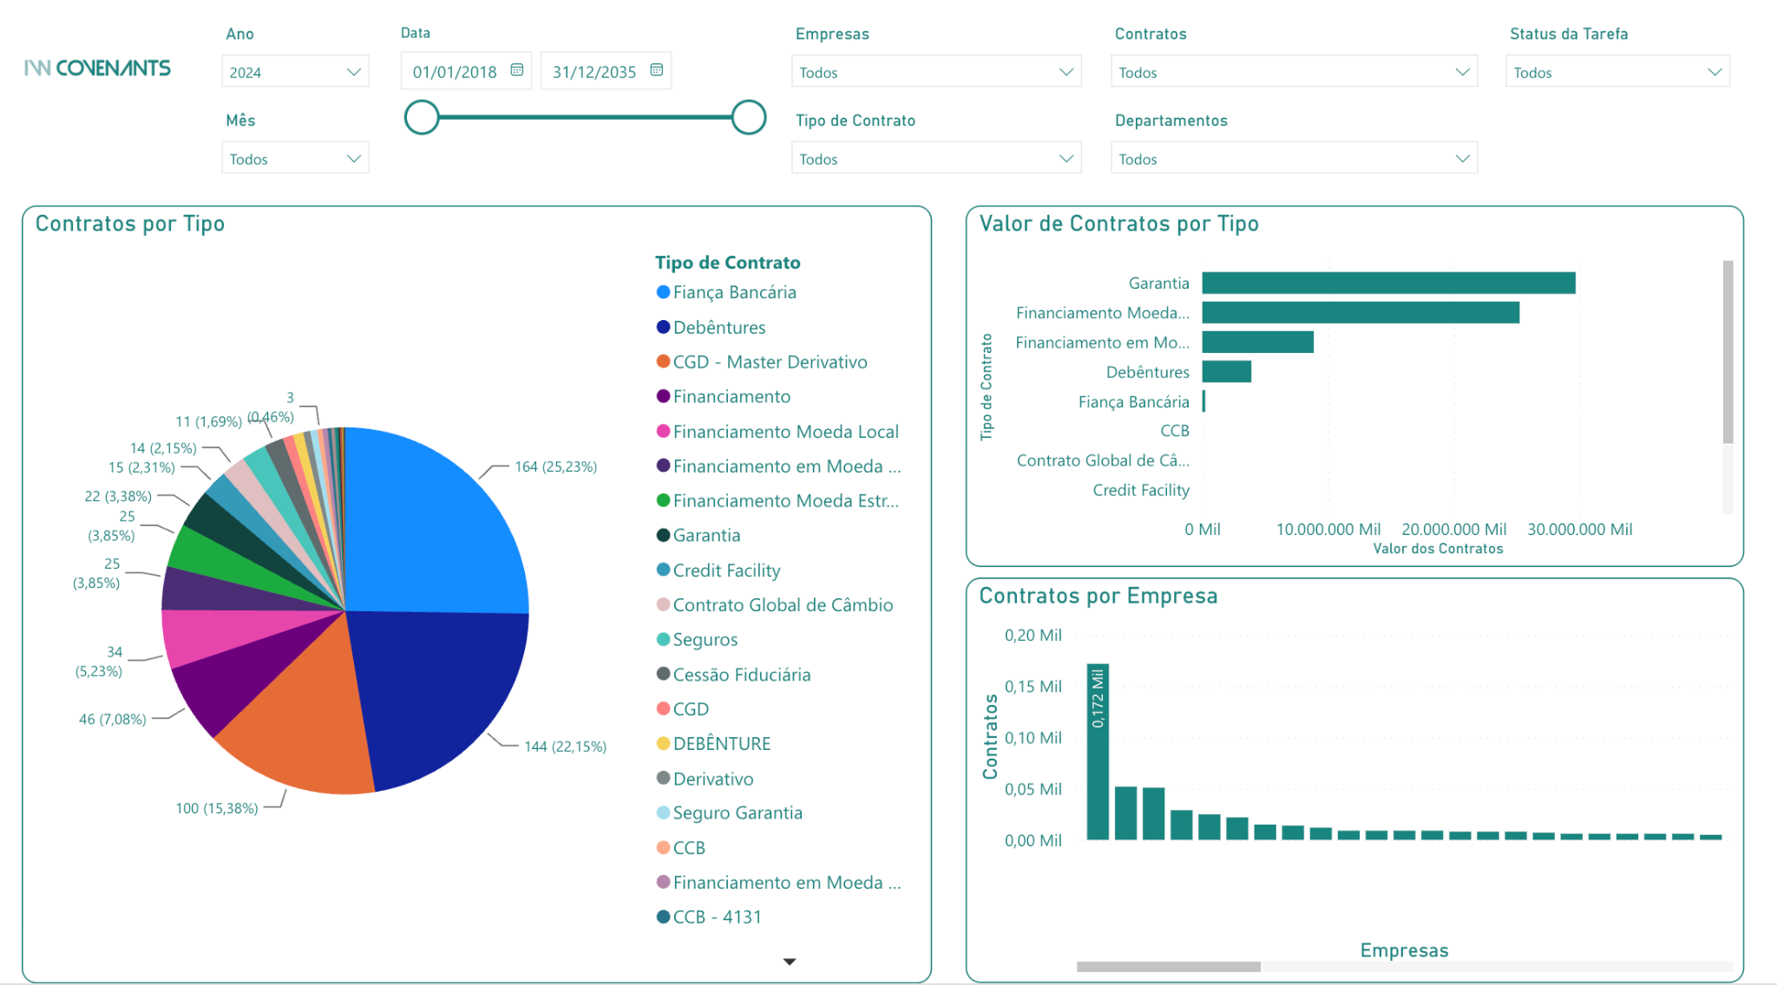1777x985 pixels.
Task: Click the Tipo de Contrato legend heading
Action: click(727, 263)
